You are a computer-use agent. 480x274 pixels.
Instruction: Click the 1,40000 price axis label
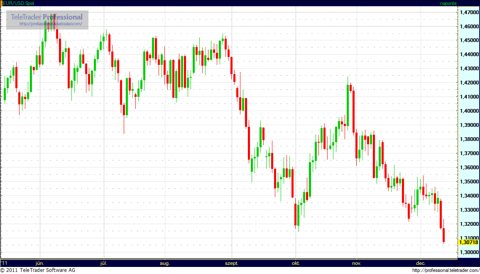pos(469,111)
